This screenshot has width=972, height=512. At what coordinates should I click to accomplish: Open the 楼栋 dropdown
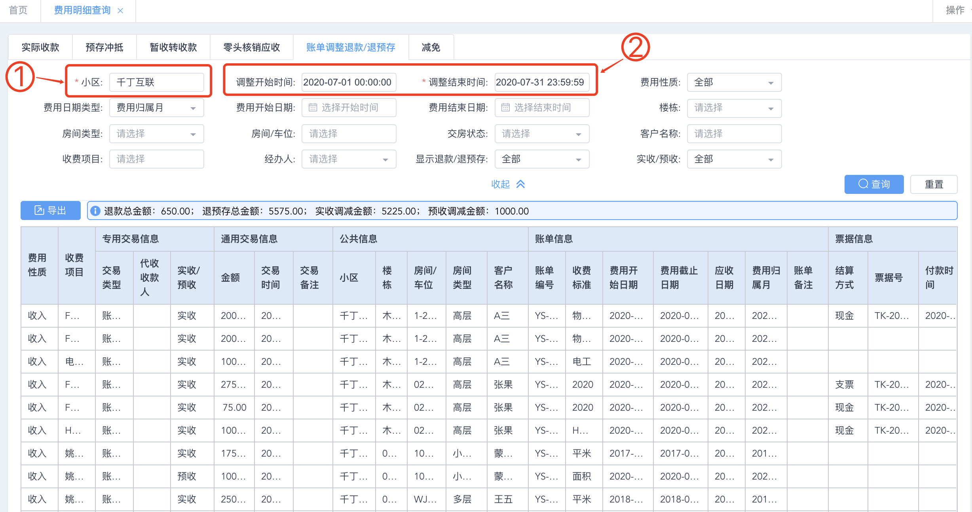pos(734,108)
